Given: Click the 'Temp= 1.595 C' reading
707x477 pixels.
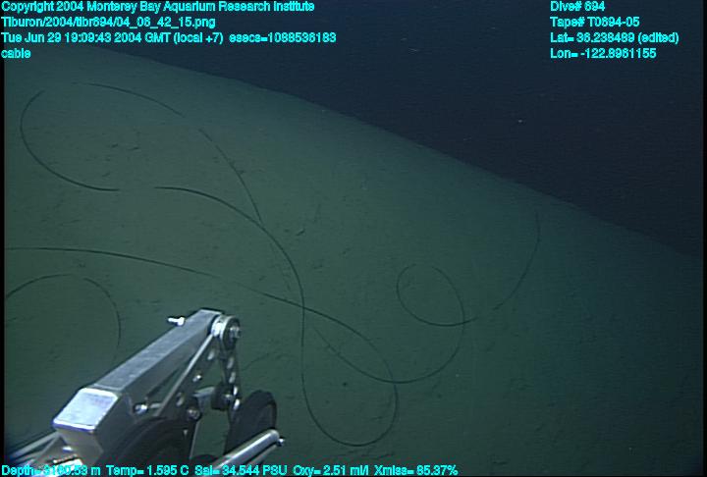Looking at the screenshot, I should tap(147, 471).
